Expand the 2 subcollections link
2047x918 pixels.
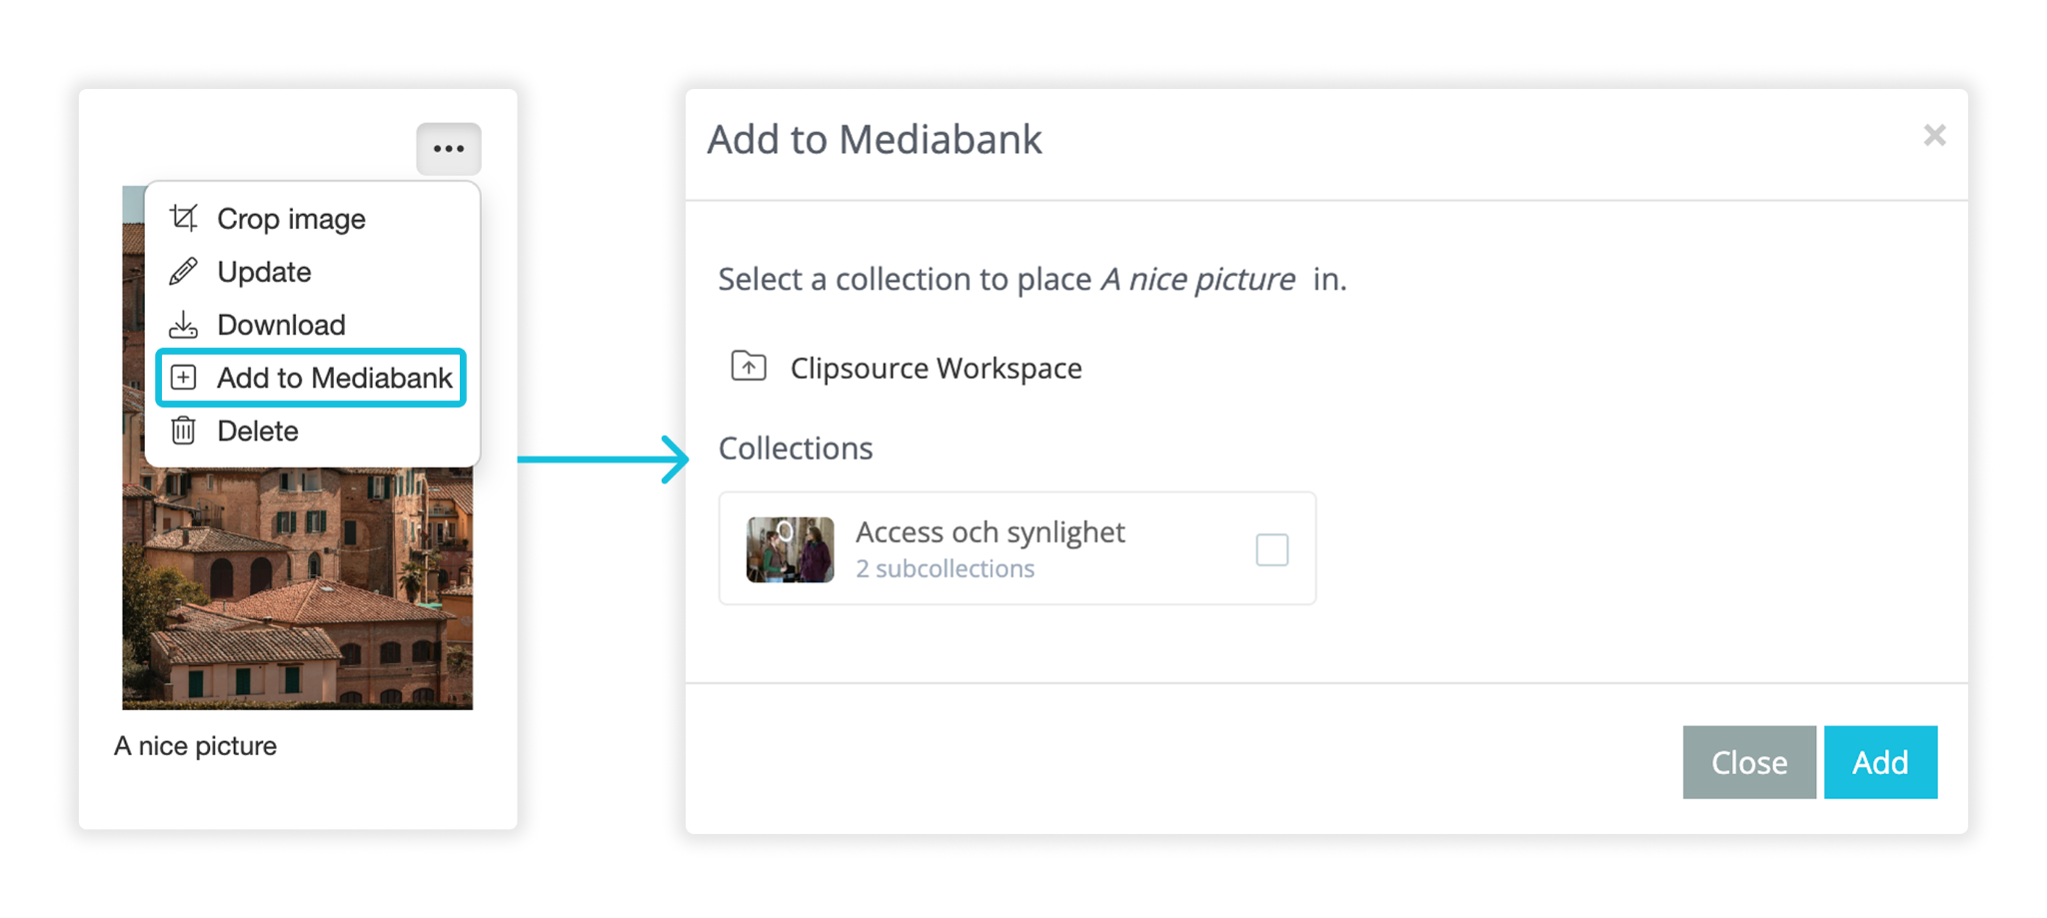(x=945, y=568)
